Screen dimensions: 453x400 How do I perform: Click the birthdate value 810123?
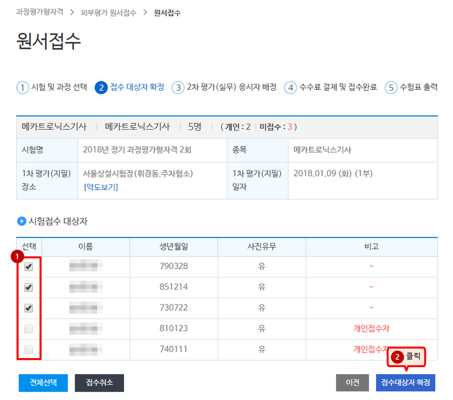174,328
